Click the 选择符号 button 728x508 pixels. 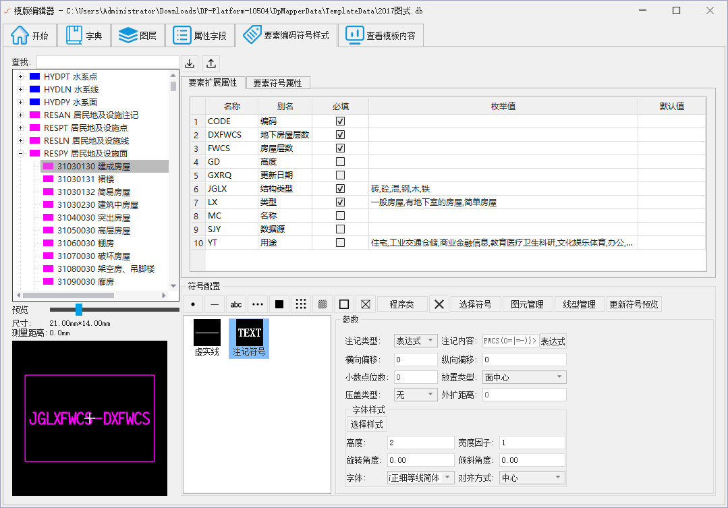[475, 304]
